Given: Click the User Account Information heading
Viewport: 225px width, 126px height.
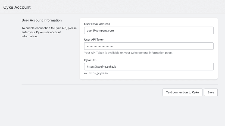Looking at the screenshot, I should (x=42, y=20).
